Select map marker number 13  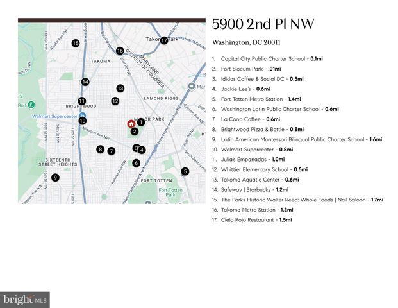click(x=120, y=89)
